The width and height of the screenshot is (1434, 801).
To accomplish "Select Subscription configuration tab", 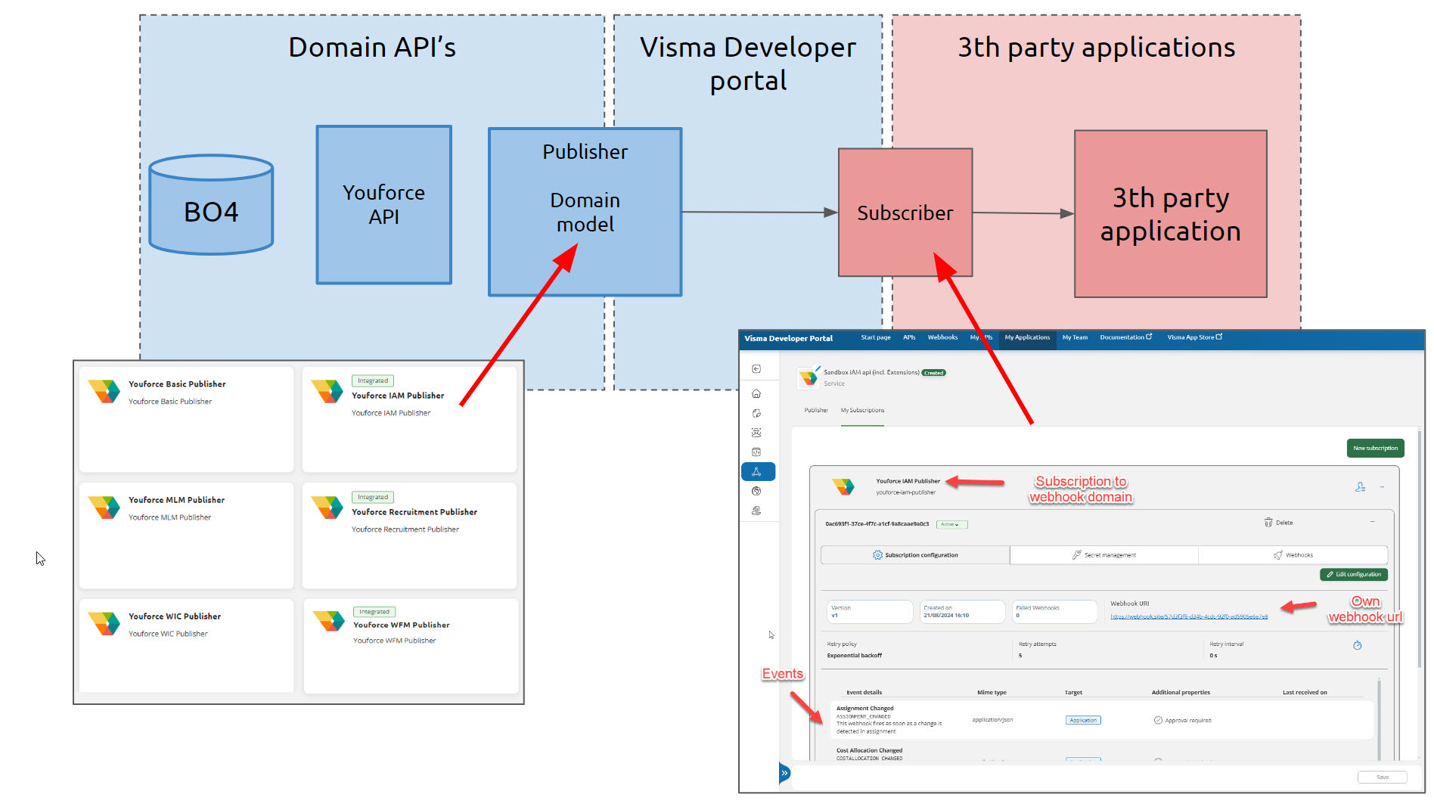I will [x=915, y=555].
